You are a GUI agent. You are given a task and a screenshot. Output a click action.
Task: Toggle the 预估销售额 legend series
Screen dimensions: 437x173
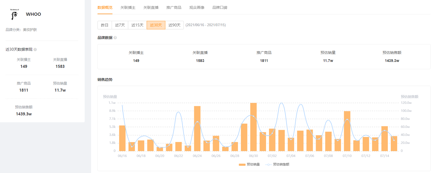[277, 164]
